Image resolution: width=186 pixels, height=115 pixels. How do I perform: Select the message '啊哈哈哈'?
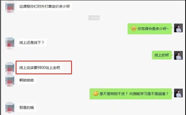coord(26,80)
